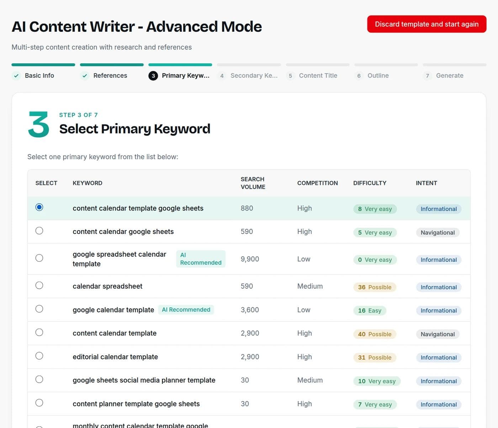Click the KEYWORD column header
This screenshot has width=498, height=428.
pos(88,183)
